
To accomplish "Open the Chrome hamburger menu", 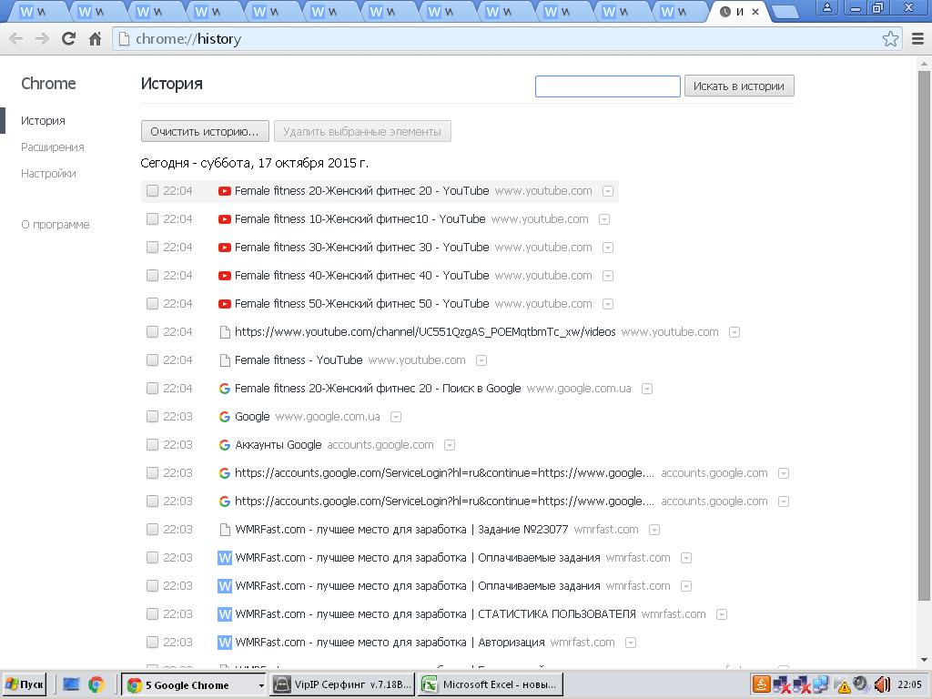I will click(x=917, y=39).
